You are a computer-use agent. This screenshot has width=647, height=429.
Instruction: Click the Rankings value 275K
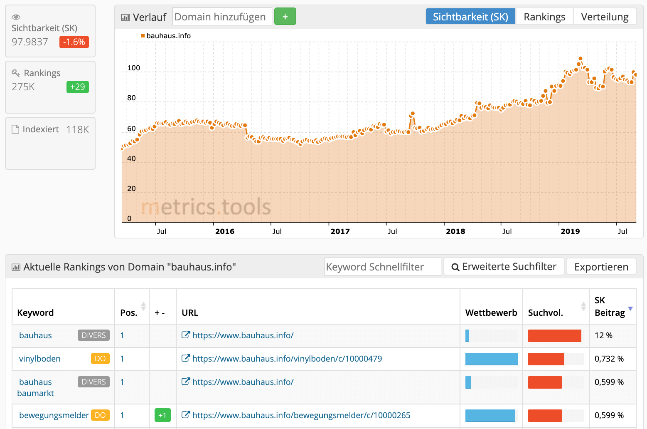pos(23,87)
